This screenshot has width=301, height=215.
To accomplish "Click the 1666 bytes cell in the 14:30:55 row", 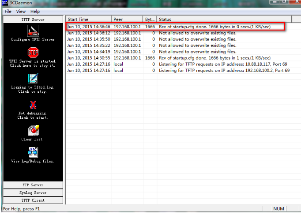I will 150,58.
